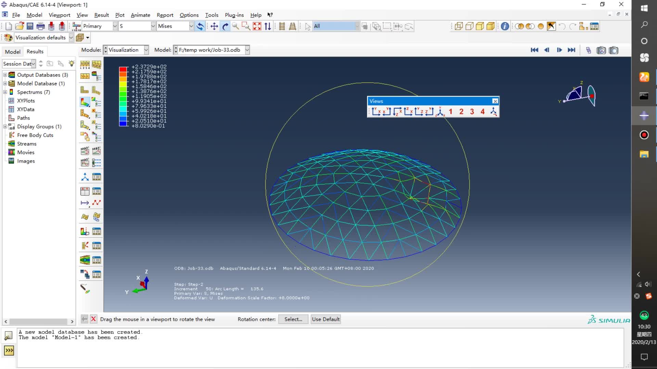The height and width of the screenshot is (369, 657).
Task: Click the Select... rotation center button
Action: pos(293,319)
